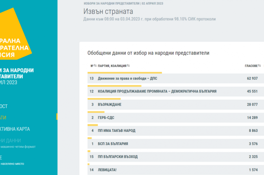This screenshot has height=175, width=264.
Task: Click the ПП БЪЛГАРСКИ ВЪЗХОД row
Action: [117, 157]
